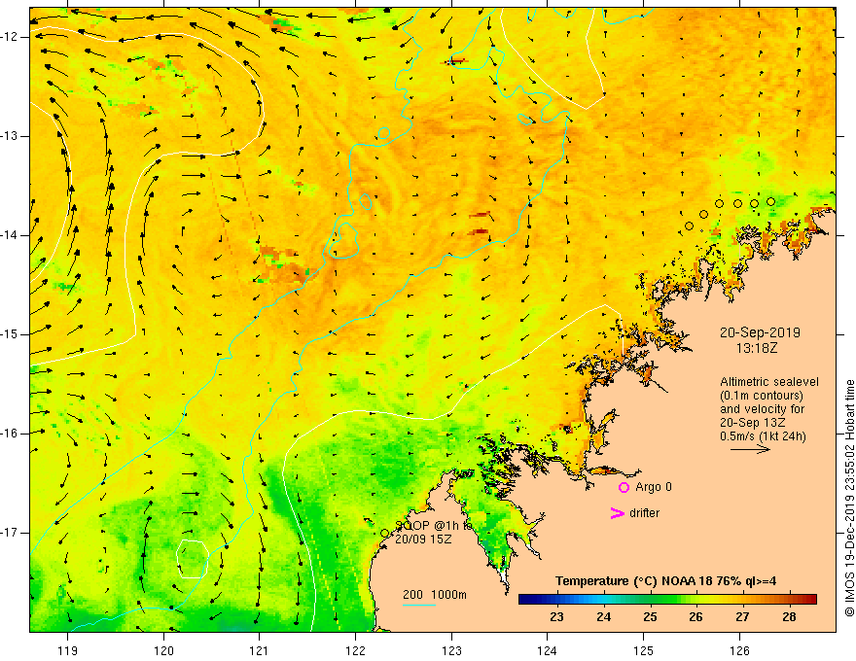Image resolution: width=856 pixels, height=661 pixels.
Task: Click the 124 longitude axis label
Action: pos(548,651)
